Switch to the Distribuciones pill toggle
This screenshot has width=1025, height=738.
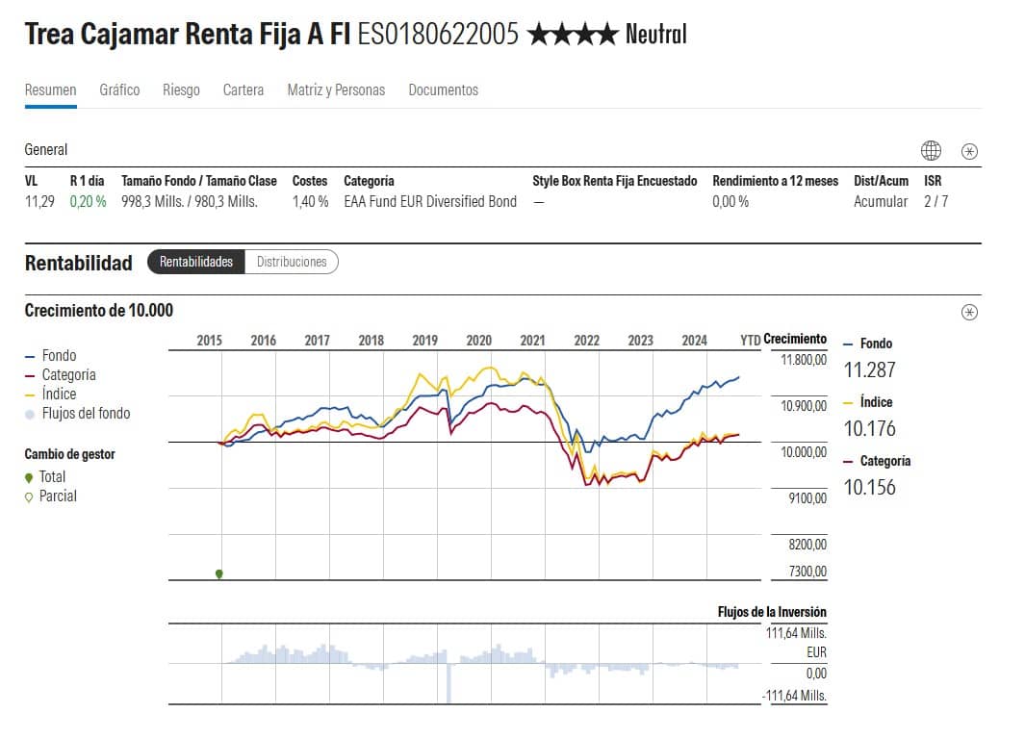point(292,262)
